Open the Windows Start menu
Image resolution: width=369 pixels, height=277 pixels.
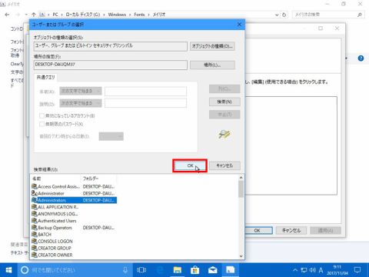pyautogui.click(x=8, y=270)
